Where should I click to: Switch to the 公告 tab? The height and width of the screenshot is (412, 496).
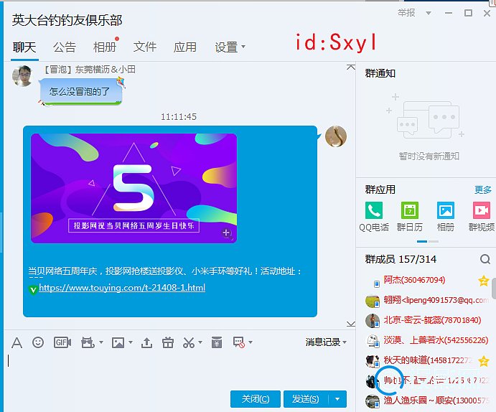(x=65, y=47)
